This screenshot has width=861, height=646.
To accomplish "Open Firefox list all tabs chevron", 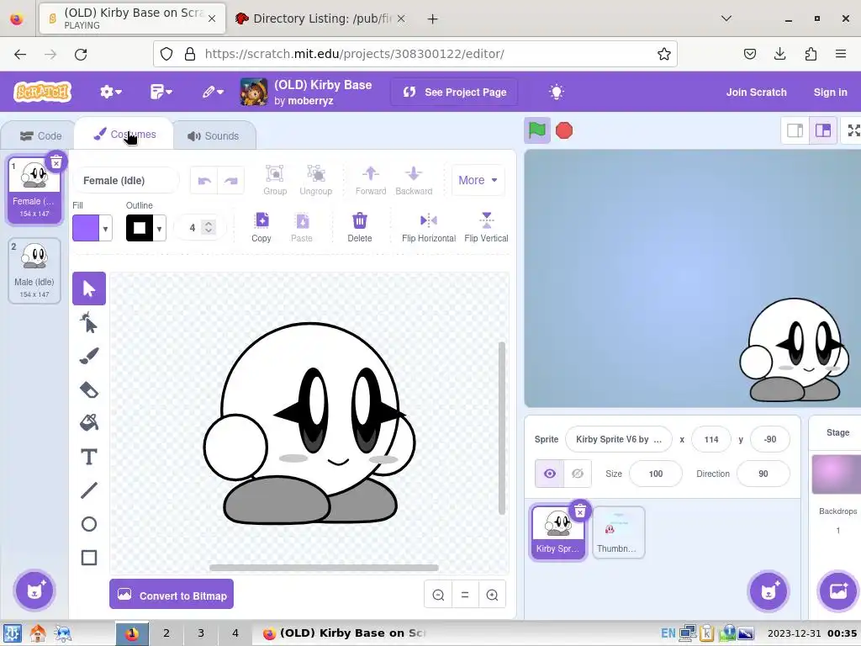I will (726, 19).
